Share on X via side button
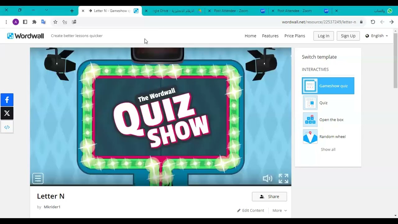The height and width of the screenshot is (224, 398). click(x=7, y=113)
